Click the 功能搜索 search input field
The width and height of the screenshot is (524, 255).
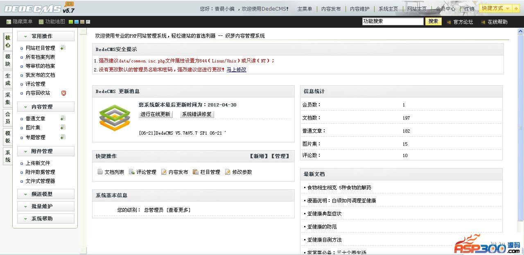tap(393, 22)
